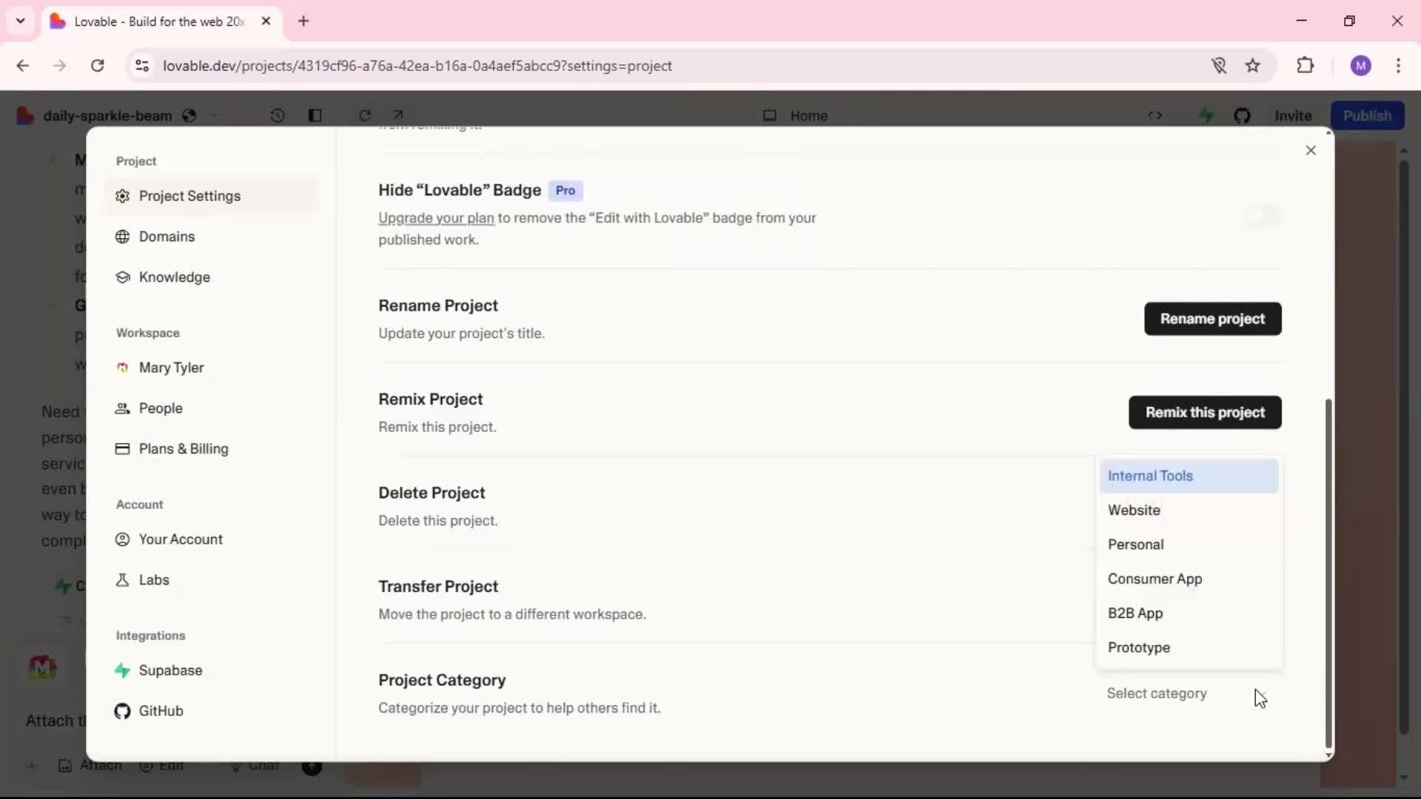The image size is (1421, 799).
Task: Toggle the sidebar panel icon
Action: [315, 115]
